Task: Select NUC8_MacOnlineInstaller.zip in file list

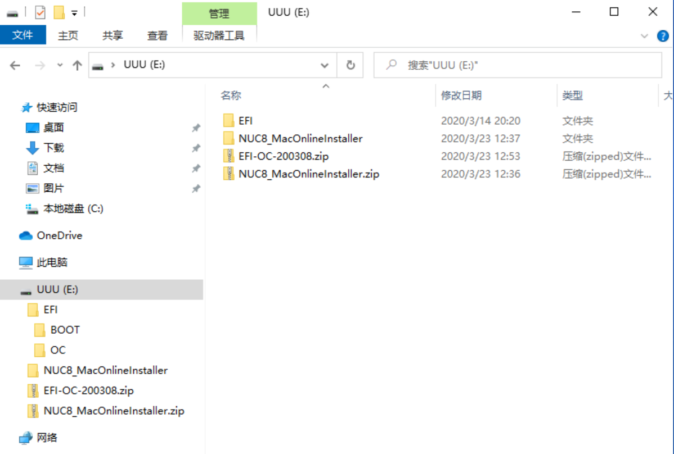Action: pos(301,174)
